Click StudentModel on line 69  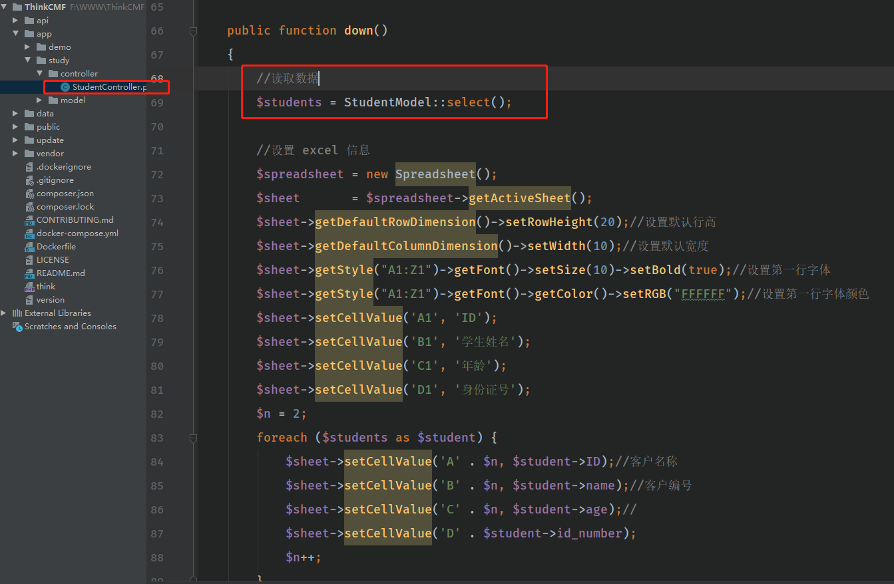click(x=387, y=102)
